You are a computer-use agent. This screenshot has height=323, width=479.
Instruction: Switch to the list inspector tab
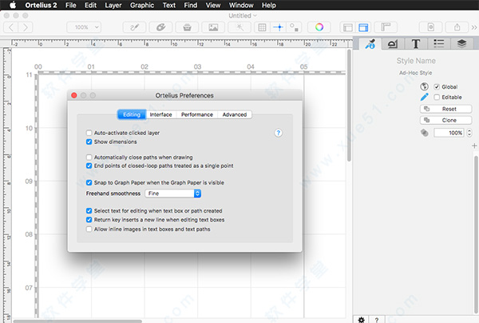click(x=438, y=44)
